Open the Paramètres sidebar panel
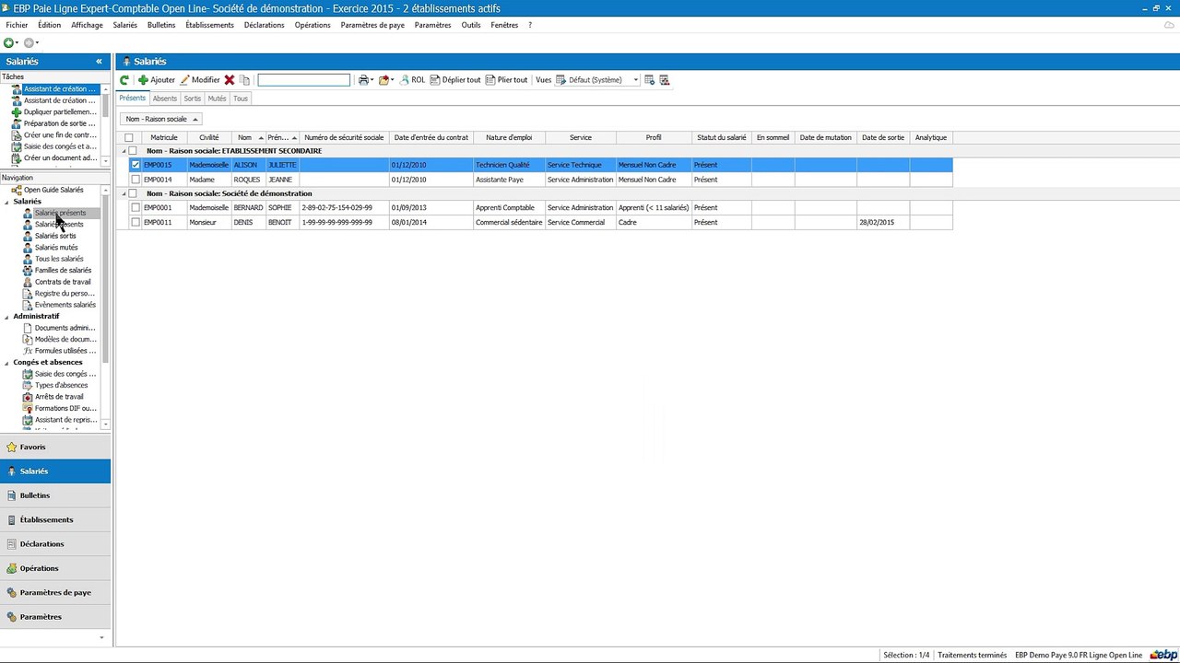The image size is (1180, 663). click(x=55, y=617)
